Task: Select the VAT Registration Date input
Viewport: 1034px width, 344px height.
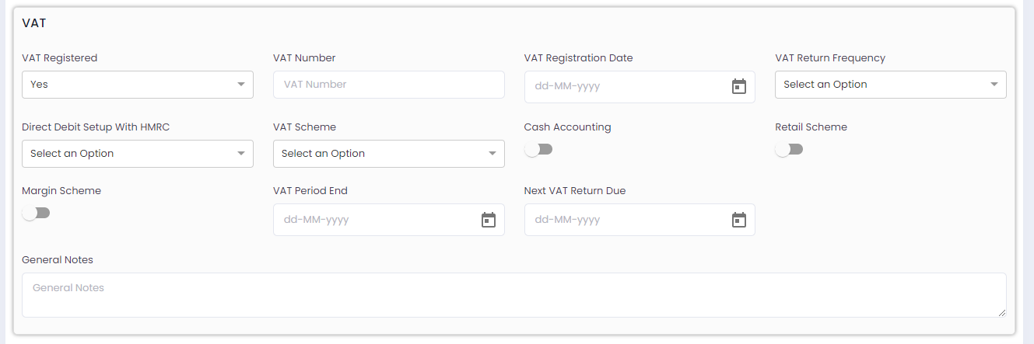Action: pyautogui.click(x=640, y=87)
